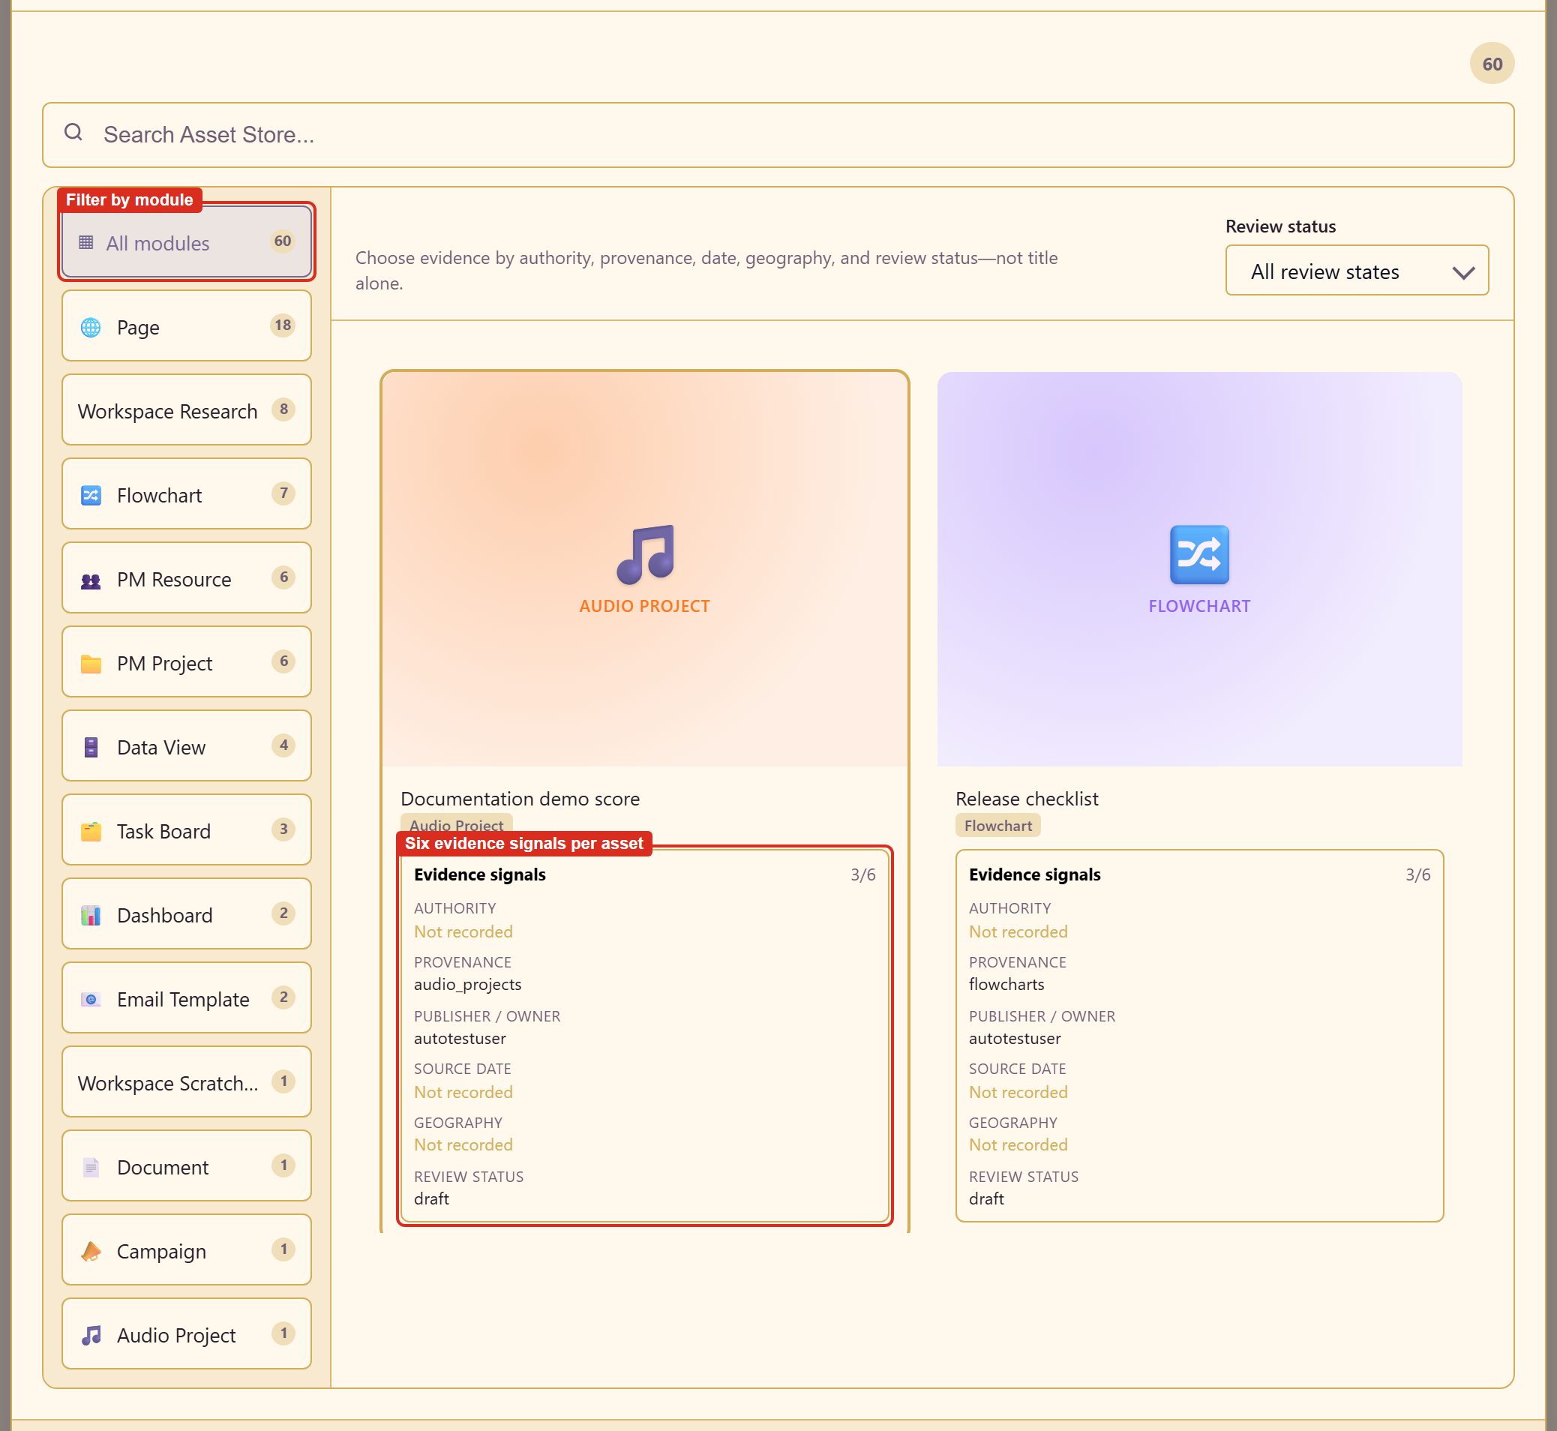Filter by Workspace Research module
The height and width of the screenshot is (1431, 1557).
(187, 409)
